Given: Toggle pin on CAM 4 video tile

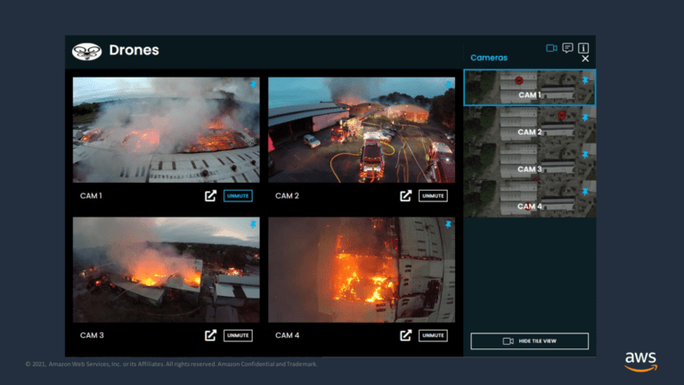Looking at the screenshot, I should point(448,225).
